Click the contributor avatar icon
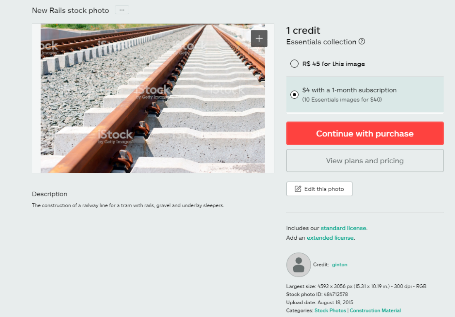The width and height of the screenshot is (455, 317). pyautogui.click(x=298, y=265)
